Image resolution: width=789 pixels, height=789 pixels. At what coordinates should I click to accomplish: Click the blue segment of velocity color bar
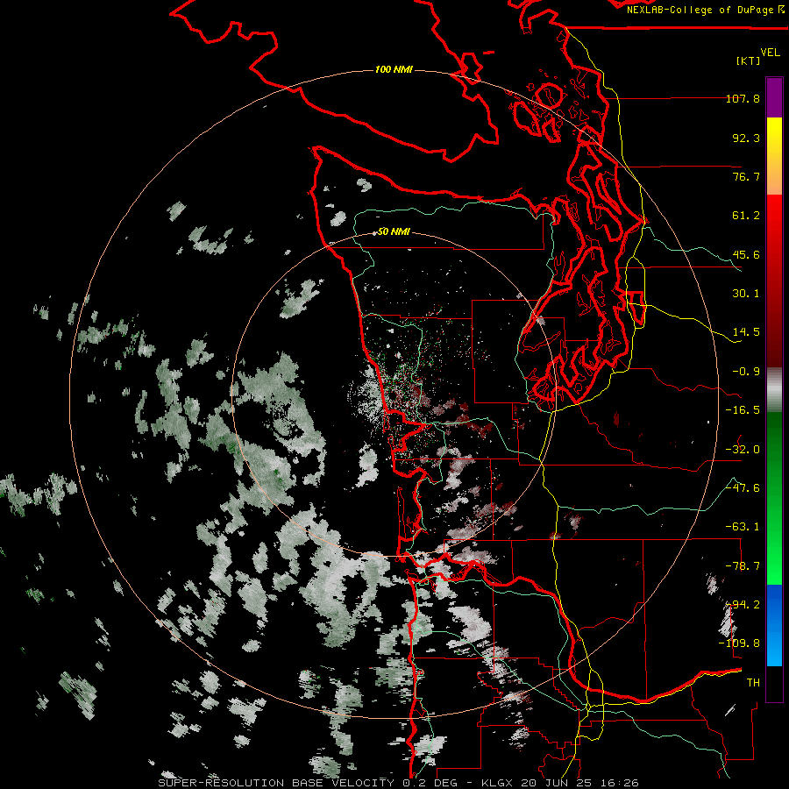point(774,625)
